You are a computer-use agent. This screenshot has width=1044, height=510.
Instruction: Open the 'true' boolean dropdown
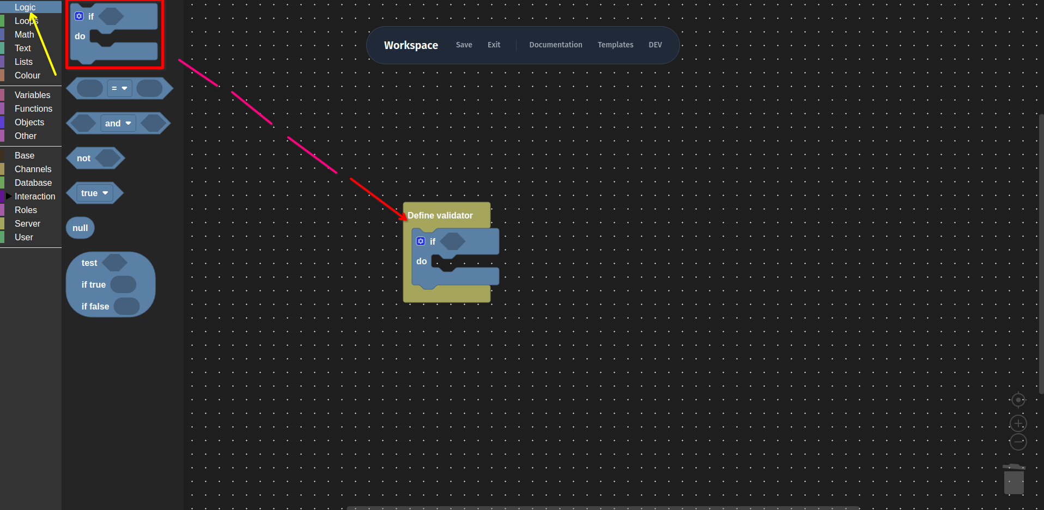pos(95,193)
